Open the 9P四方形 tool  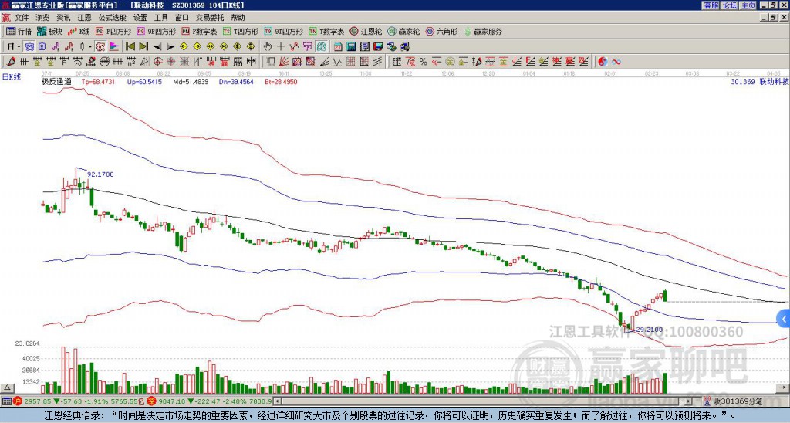[156, 31]
